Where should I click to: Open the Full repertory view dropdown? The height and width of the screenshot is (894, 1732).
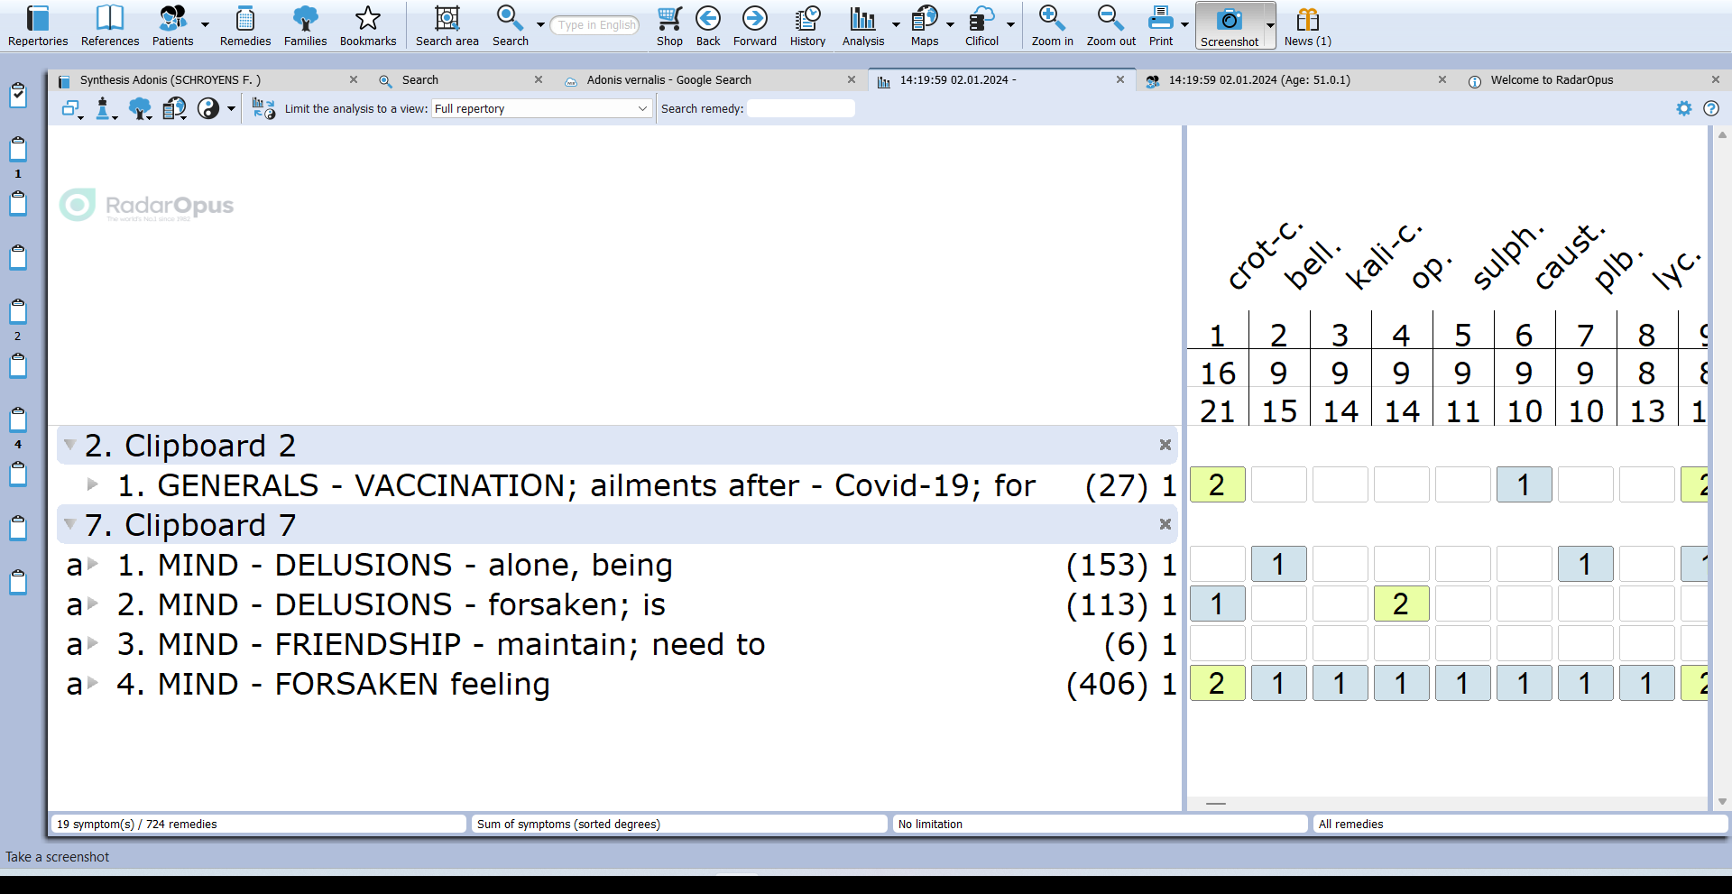541,108
